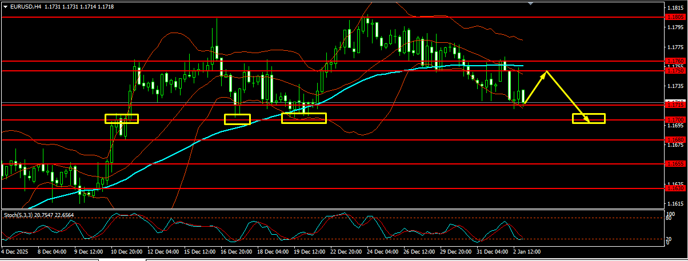Select the red 1.1715 price level label
688x261 pixels.
click(675, 105)
